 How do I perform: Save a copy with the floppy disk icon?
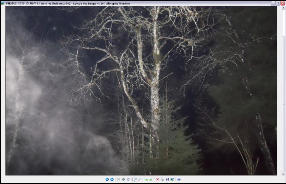(x=167, y=179)
